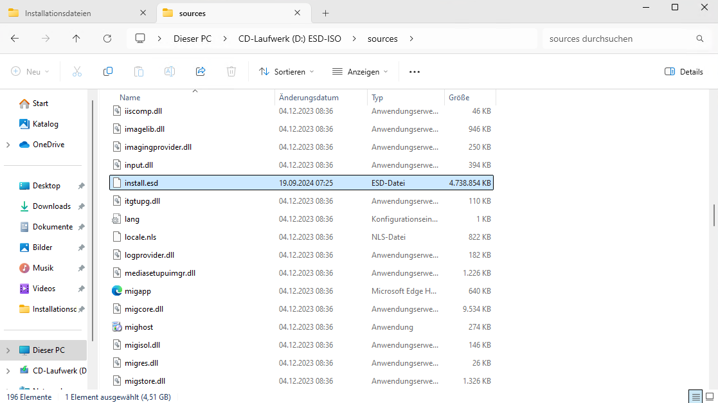The height and width of the screenshot is (403, 718).
Task: Click the Neu button
Action: pyautogui.click(x=30, y=71)
